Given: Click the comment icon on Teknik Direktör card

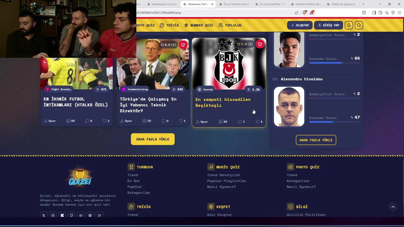Looking at the screenshot, I should click(x=163, y=121).
